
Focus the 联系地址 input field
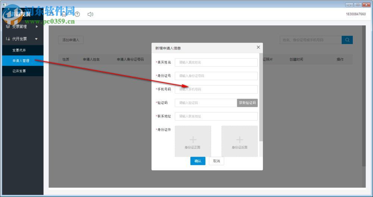coord(216,116)
